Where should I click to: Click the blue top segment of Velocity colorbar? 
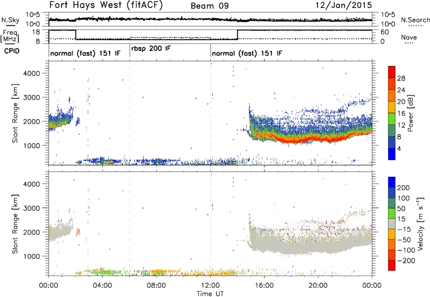pyautogui.click(x=392, y=182)
